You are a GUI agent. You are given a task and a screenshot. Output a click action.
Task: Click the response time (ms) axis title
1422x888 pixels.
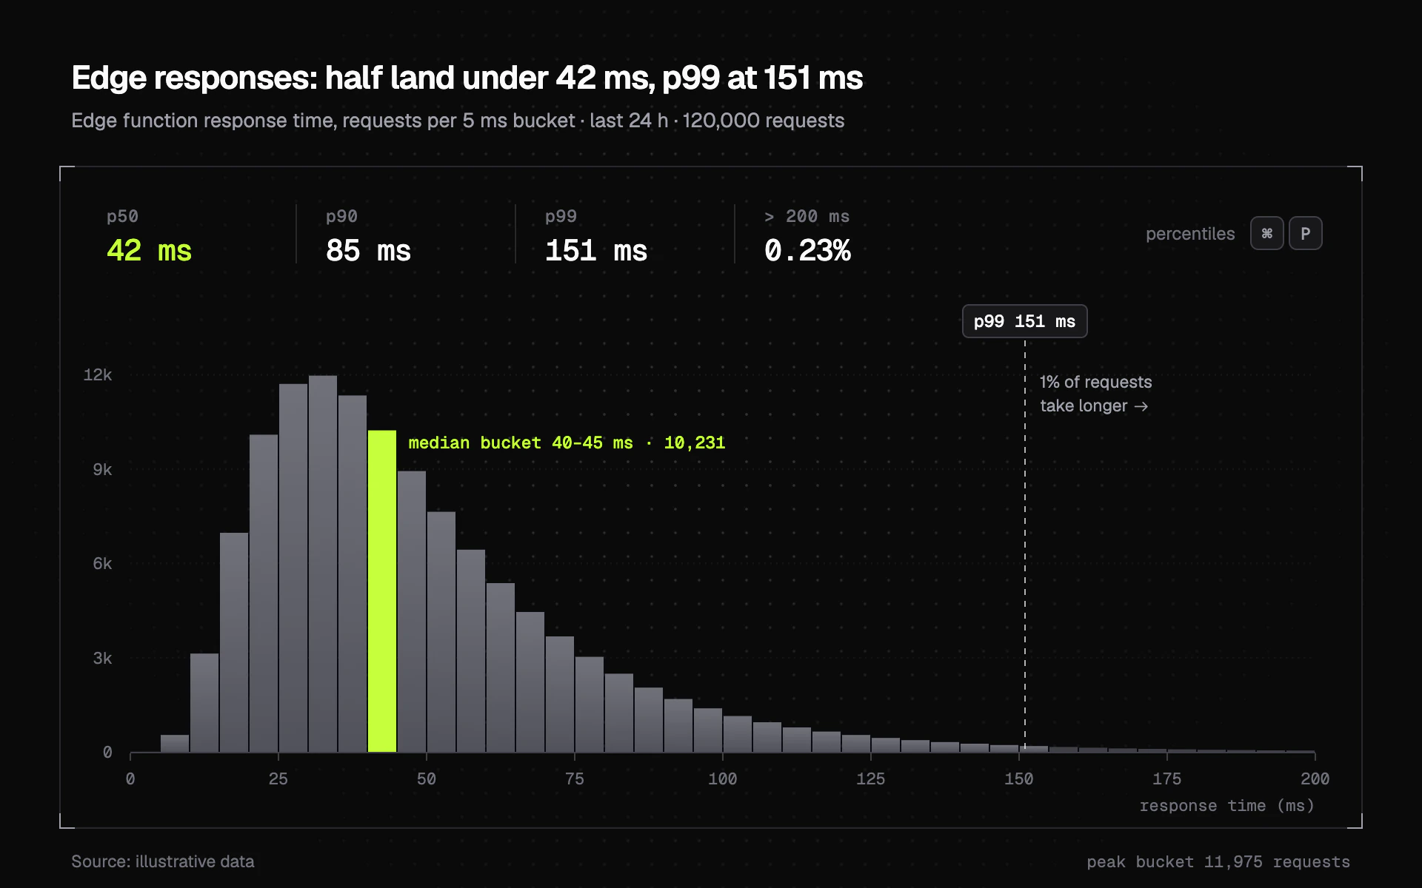[x=1227, y=805]
